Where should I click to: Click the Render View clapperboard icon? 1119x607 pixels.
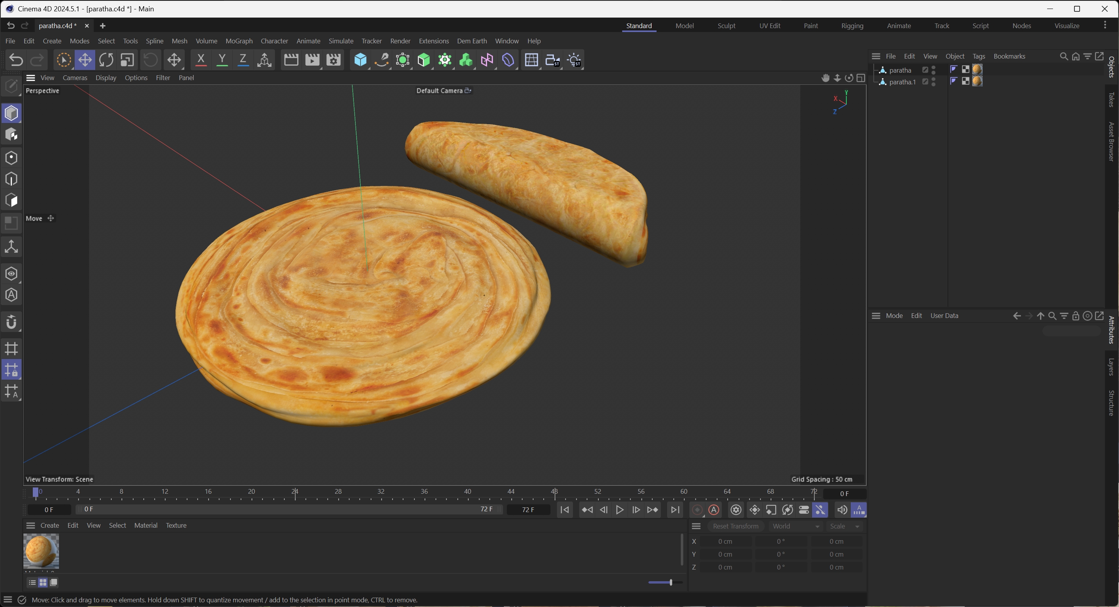click(x=291, y=60)
